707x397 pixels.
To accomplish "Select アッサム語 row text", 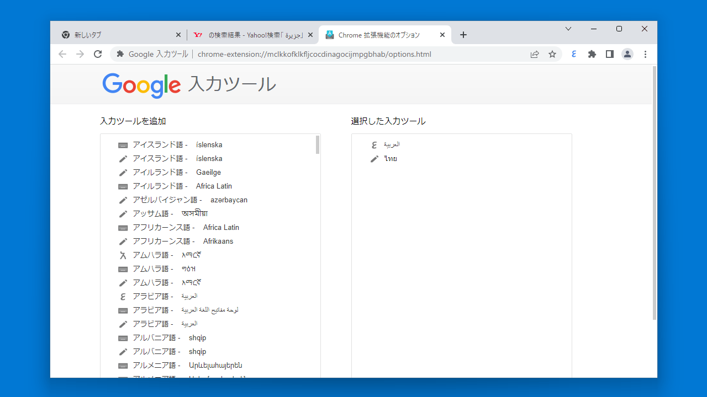I will point(170,214).
